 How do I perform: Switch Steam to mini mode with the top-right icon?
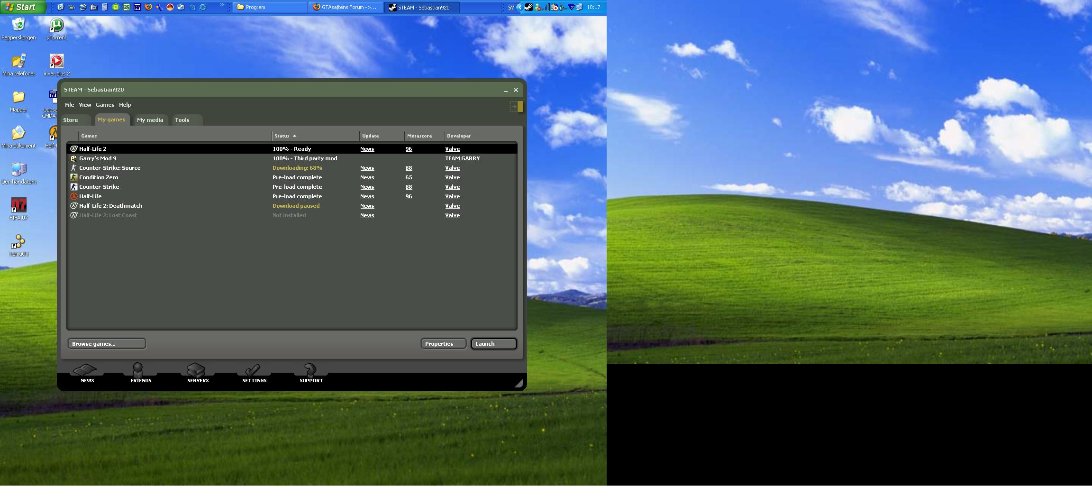tap(516, 107)
